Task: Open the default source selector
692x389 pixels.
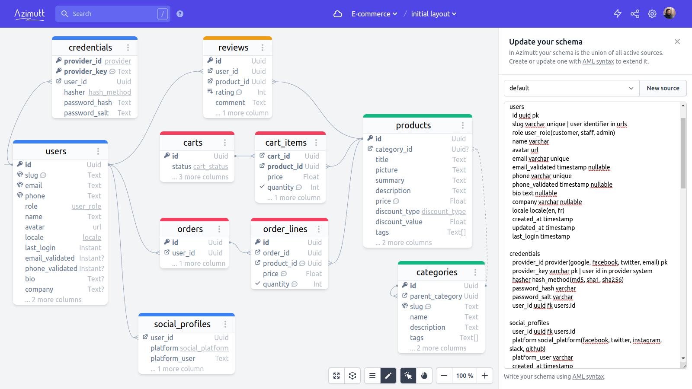Action: (x=571, y=88)
